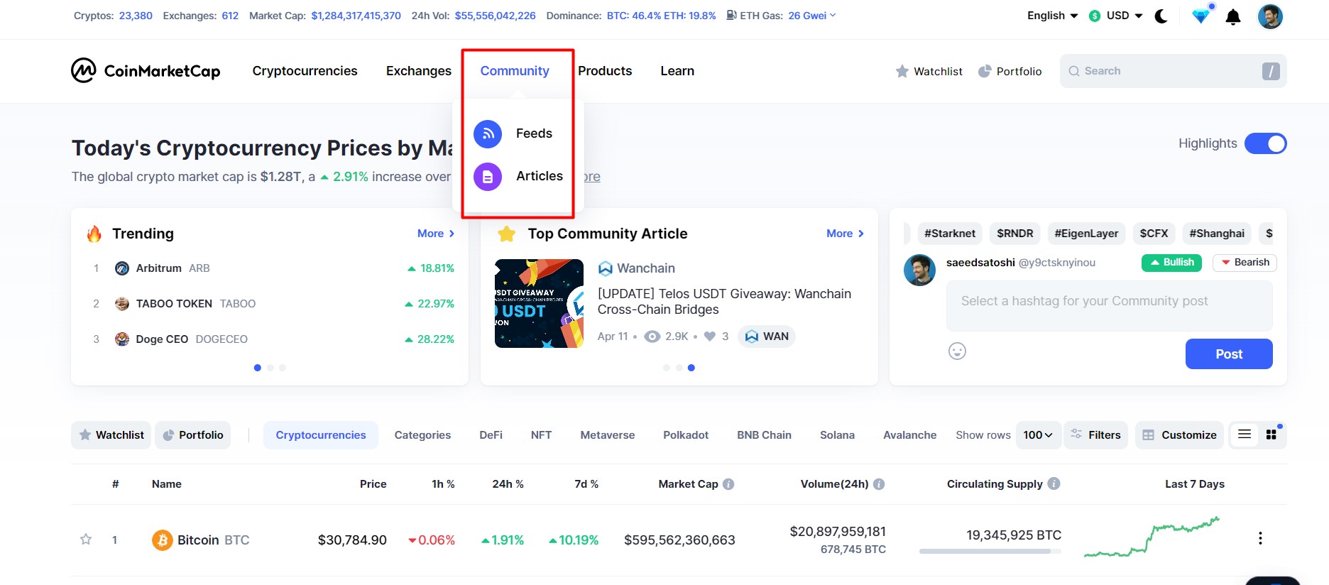This screenshot has width=1329, height=585.
Task: Open the Telos USDT Giveaway article title
Action: tap(724, 302)
